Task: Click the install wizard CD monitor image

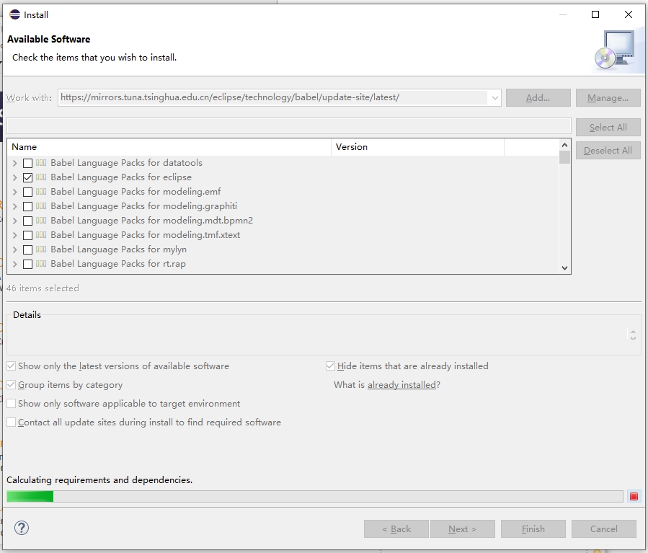Action: 616,50
